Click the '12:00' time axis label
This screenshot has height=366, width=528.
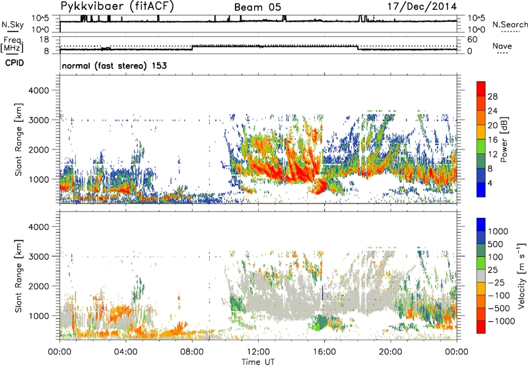coord(258,352)
